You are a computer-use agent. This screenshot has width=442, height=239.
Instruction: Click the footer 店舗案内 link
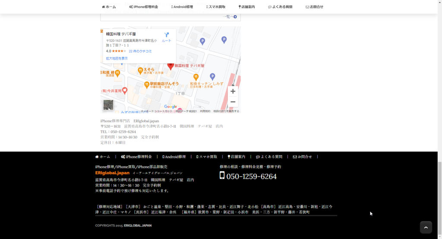237,157
